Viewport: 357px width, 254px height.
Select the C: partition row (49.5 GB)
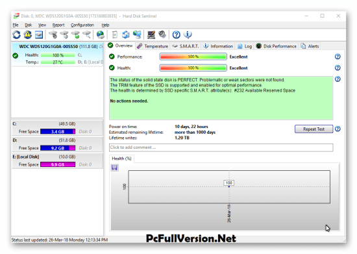(x=57, y=128)
